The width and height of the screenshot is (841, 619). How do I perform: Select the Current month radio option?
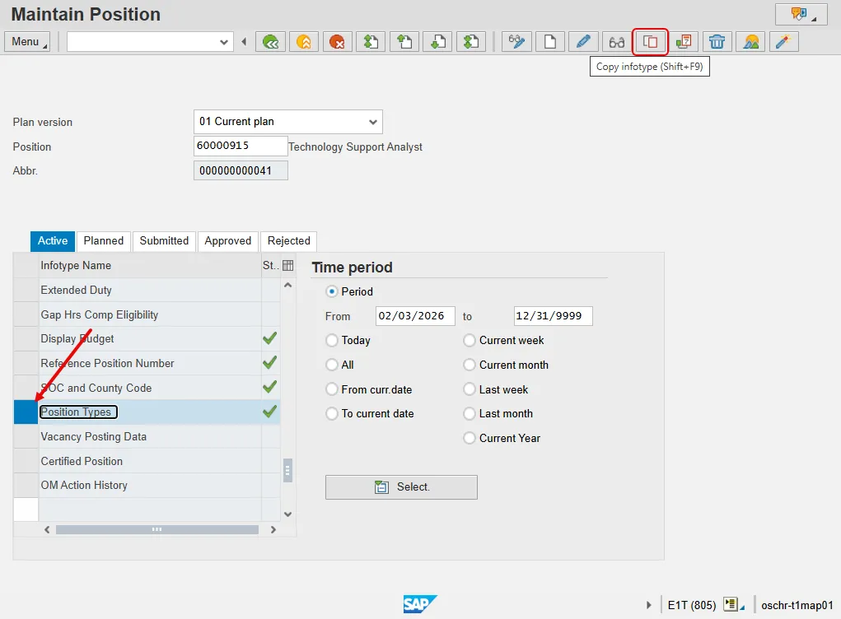[x=470, y=365]
